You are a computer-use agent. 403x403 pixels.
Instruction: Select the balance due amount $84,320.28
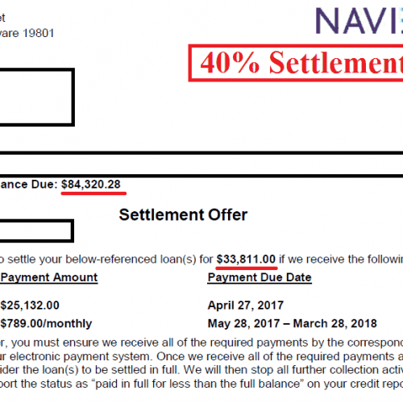(91, 185)
